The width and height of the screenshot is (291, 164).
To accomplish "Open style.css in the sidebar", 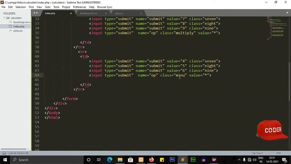I will point(18,31).
